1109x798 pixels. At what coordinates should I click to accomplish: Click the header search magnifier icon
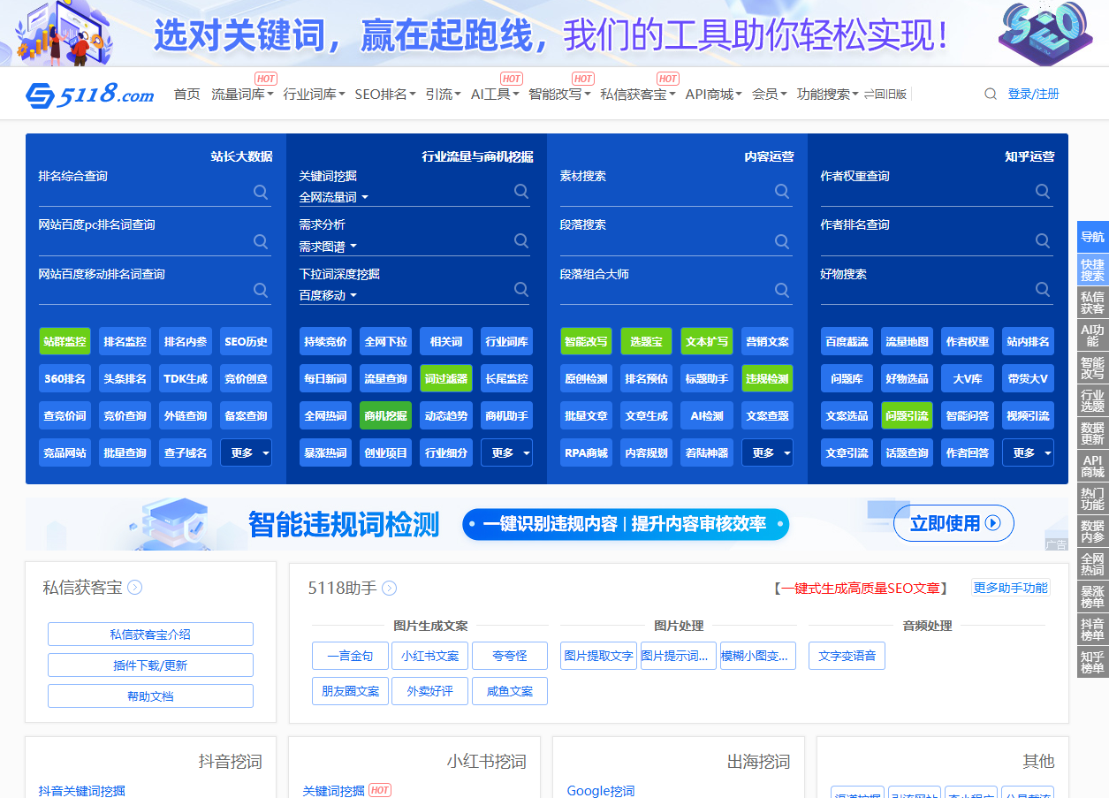click(x=991, y=94)
